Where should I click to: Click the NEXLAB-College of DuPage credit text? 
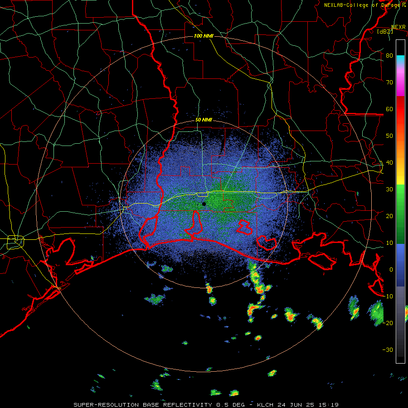[364, 5]
